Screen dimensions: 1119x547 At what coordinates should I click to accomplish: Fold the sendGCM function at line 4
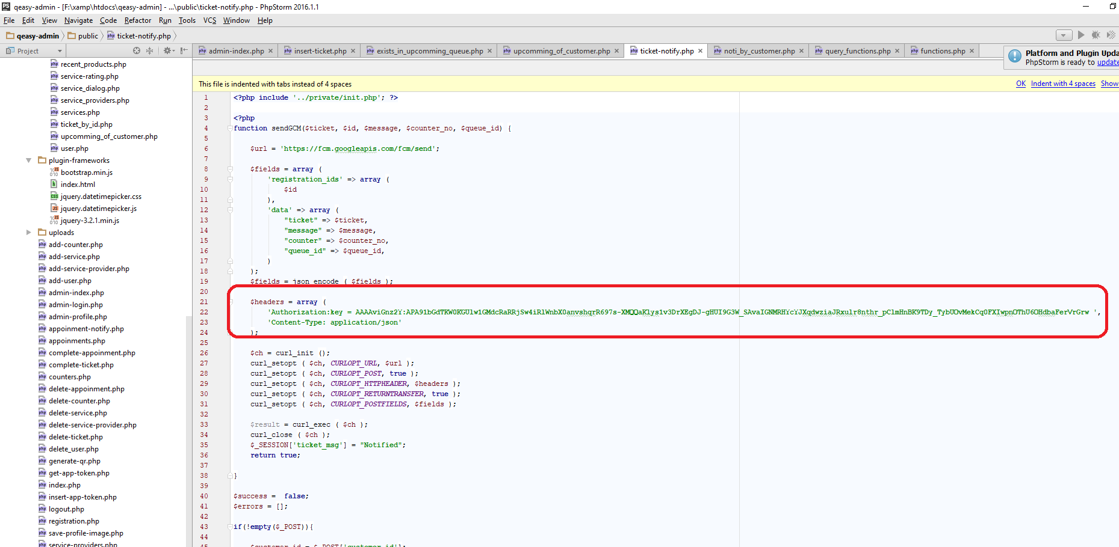click(x=230, y=128)
